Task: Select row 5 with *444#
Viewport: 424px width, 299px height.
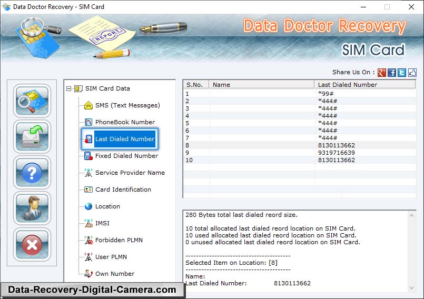Action: (300, 123)
